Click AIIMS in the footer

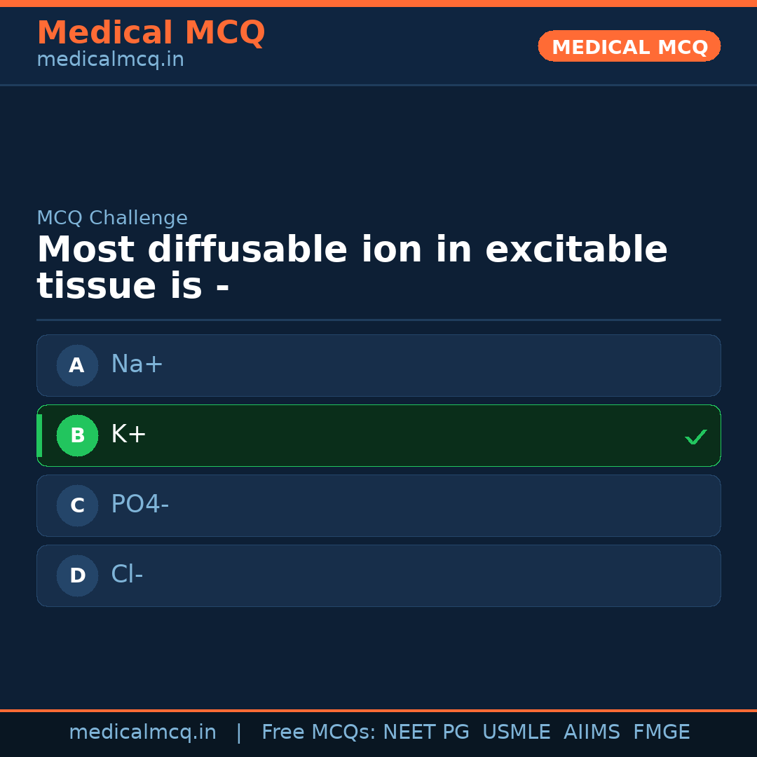pyautogui.click(x=592, y=732)
